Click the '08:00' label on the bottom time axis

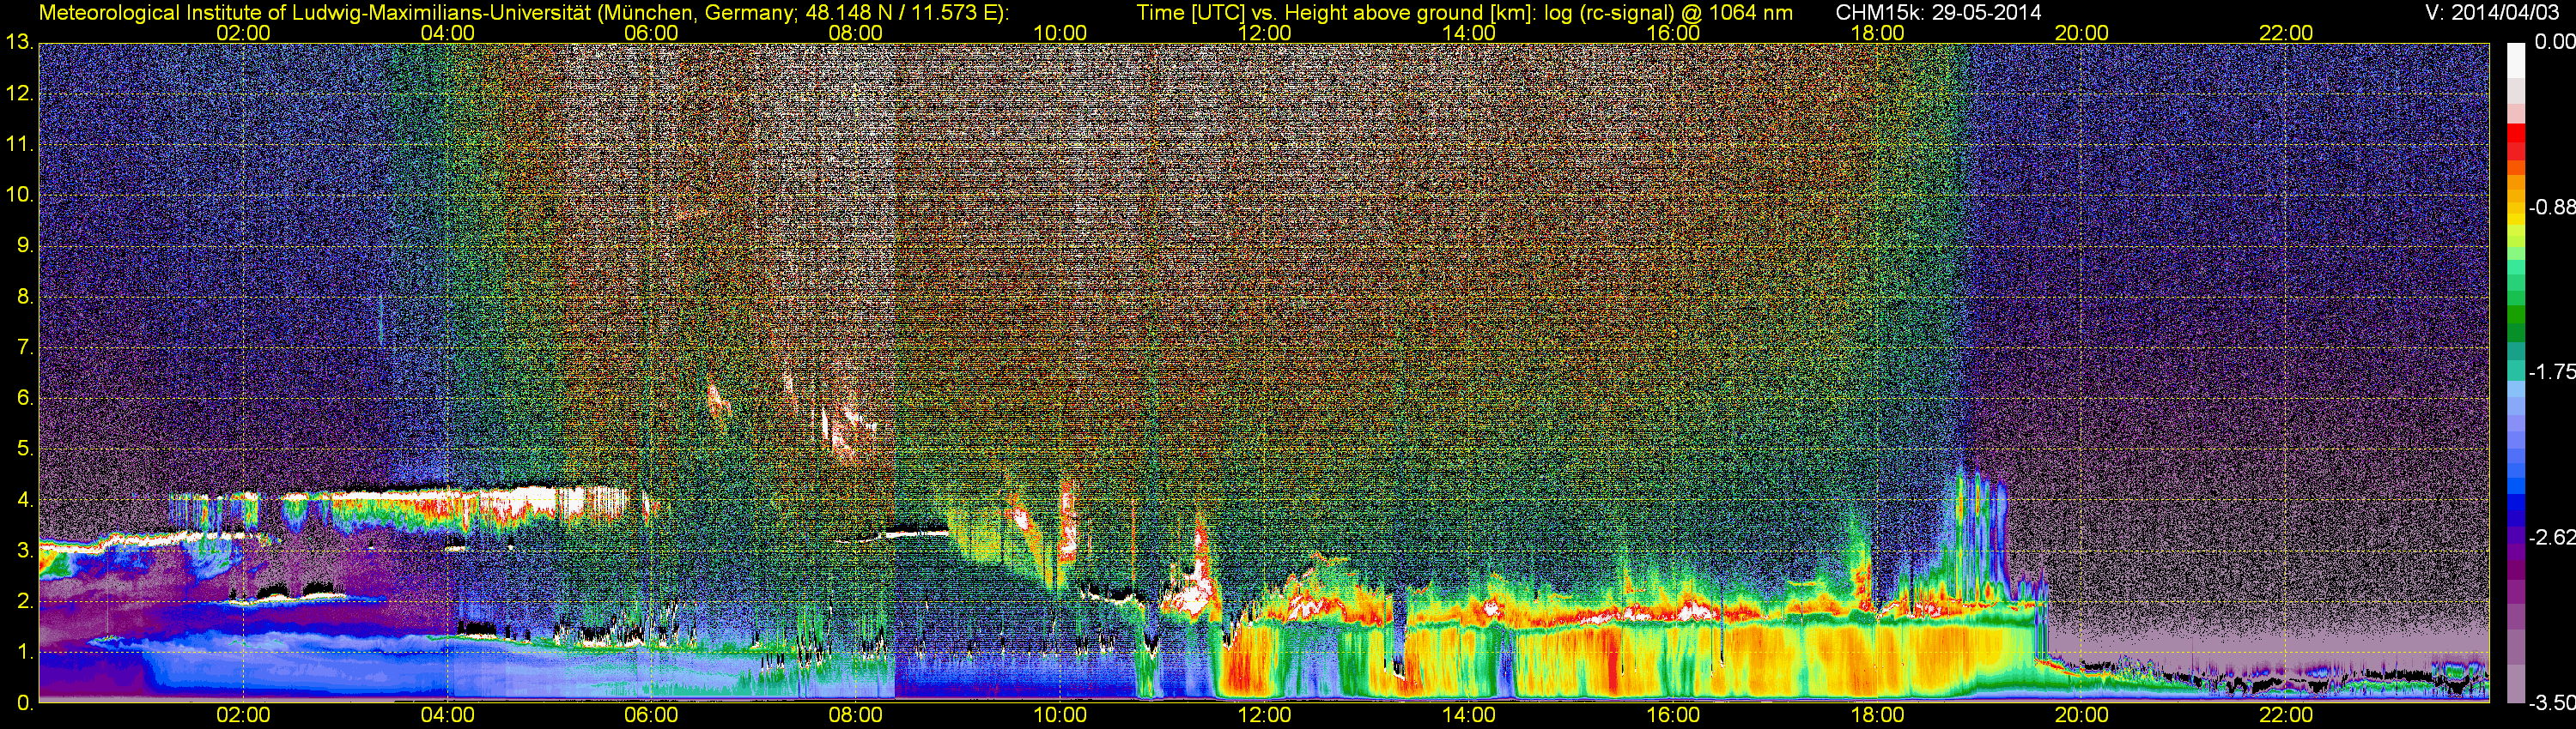point(856,715)
